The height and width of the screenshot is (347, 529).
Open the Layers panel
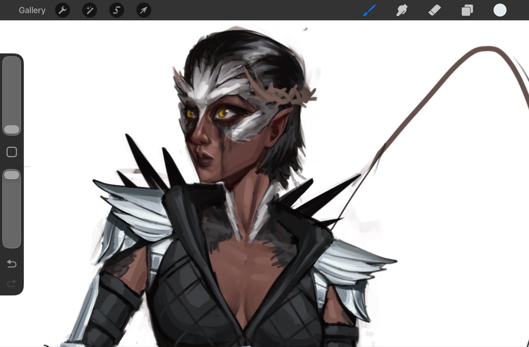(467, 10)
